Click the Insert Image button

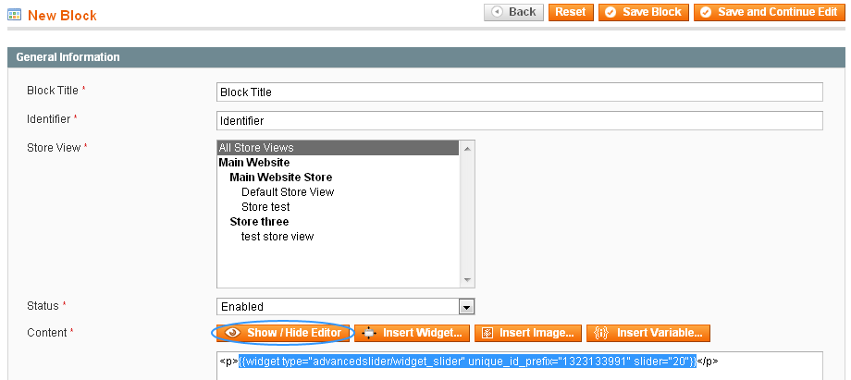click(x=528, y=333)
